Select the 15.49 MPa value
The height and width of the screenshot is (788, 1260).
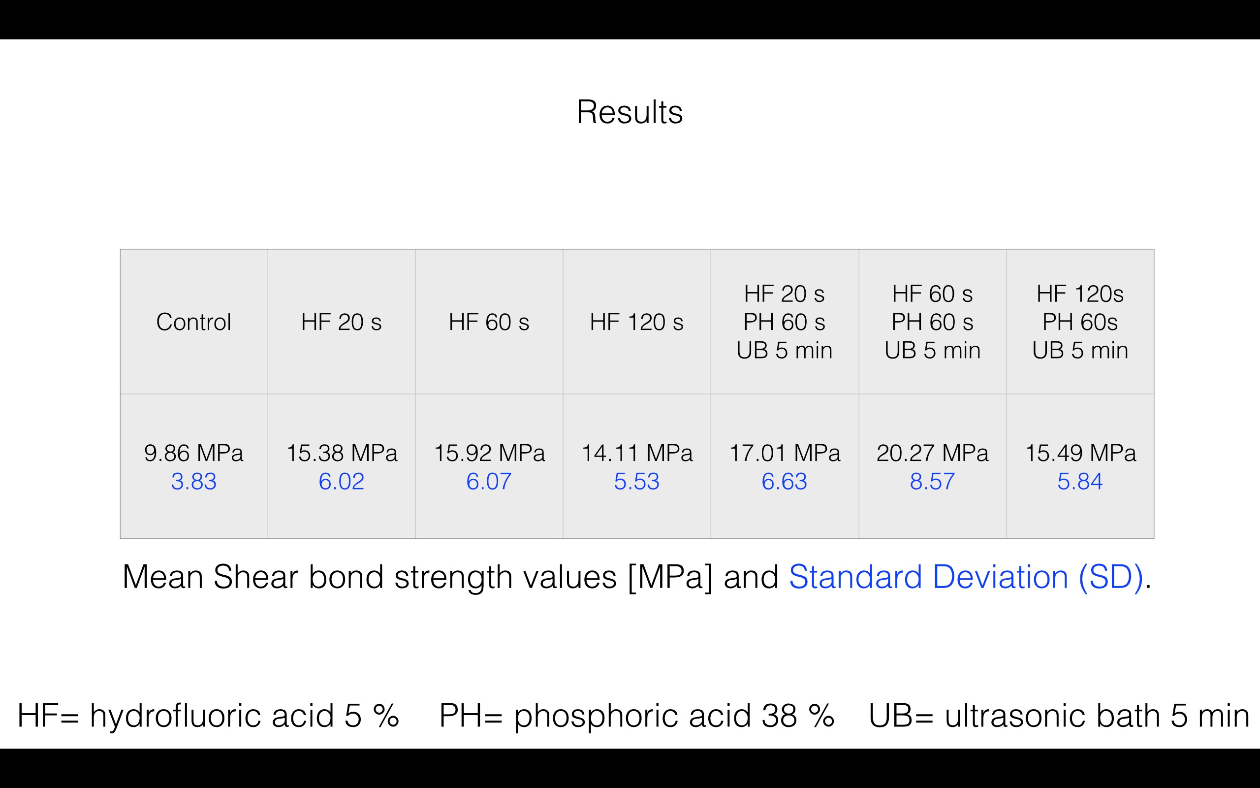click(x=1080, y=453)
